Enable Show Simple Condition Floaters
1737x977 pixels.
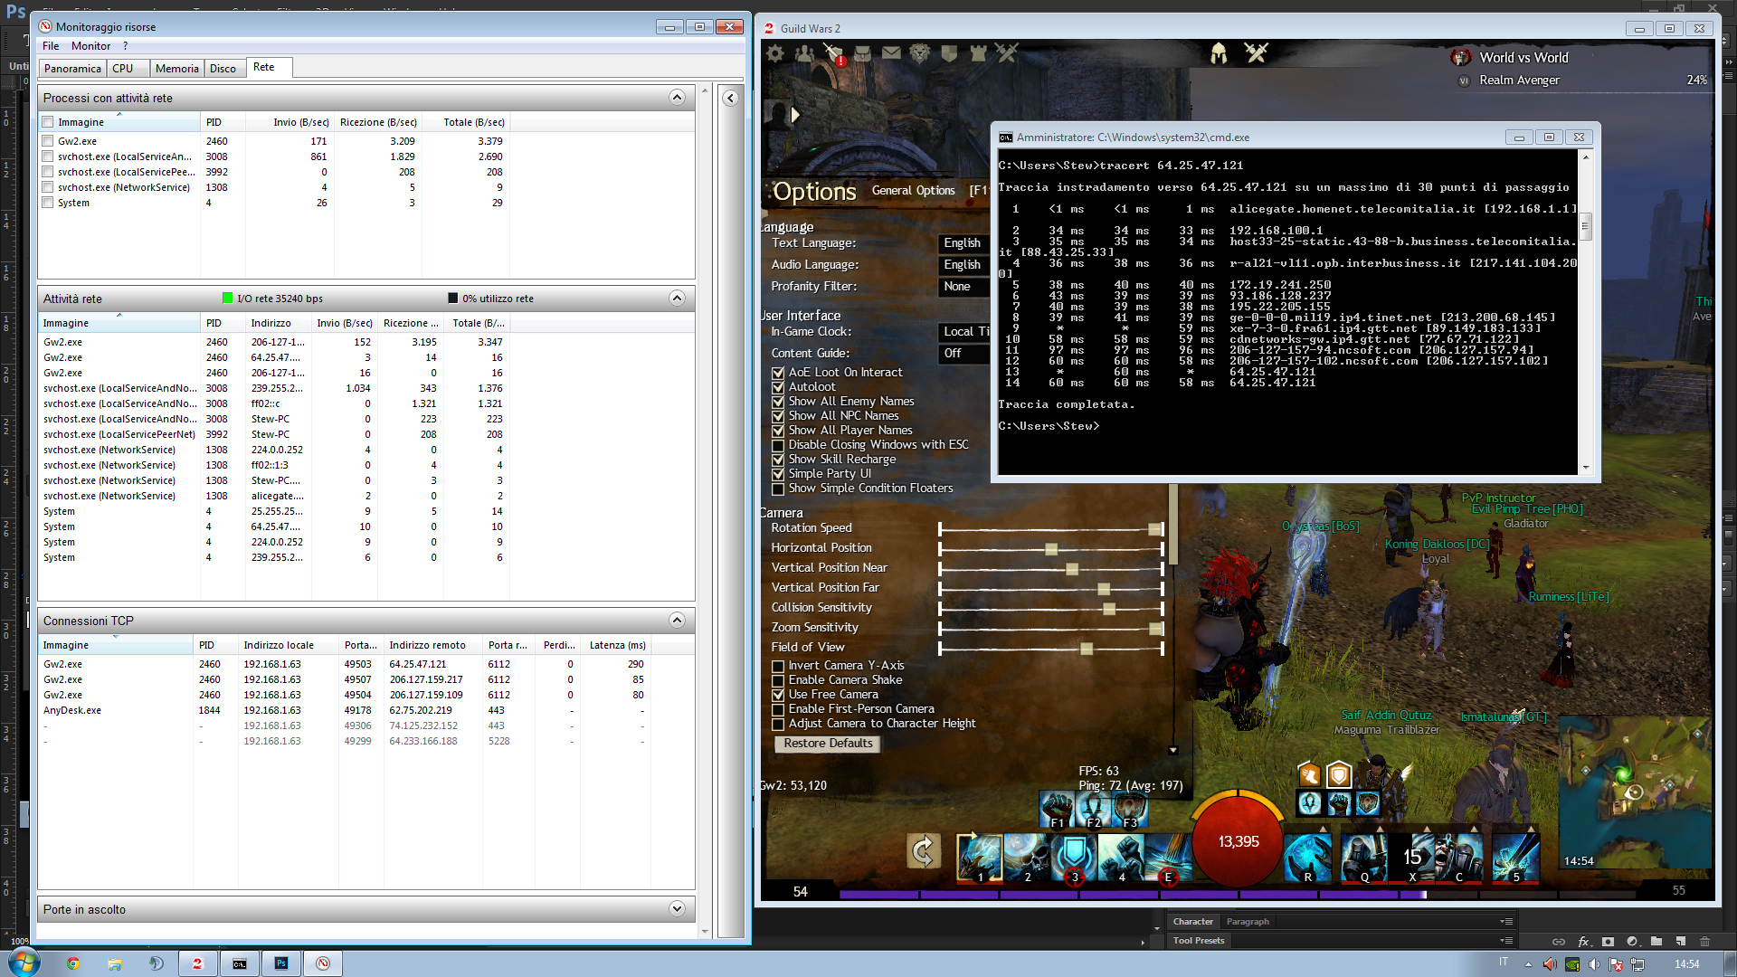[778, 488]
